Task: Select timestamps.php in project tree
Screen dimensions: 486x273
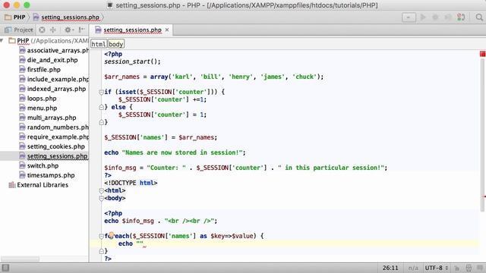Action: click(x=47, y=175)
